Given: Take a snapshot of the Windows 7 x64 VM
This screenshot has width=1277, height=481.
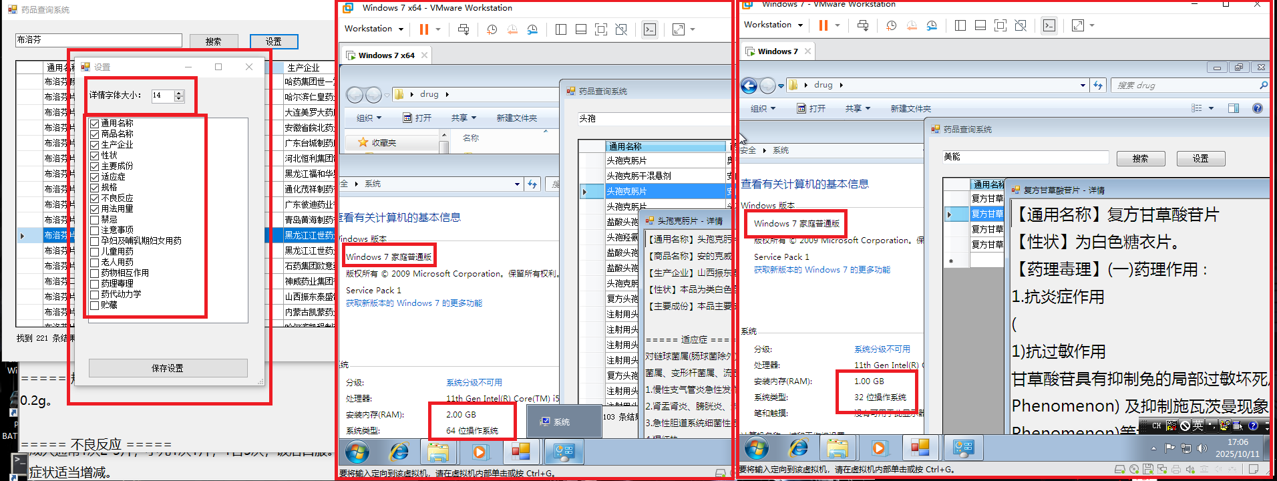Looking at the screenshot, I should click(492, 29).
